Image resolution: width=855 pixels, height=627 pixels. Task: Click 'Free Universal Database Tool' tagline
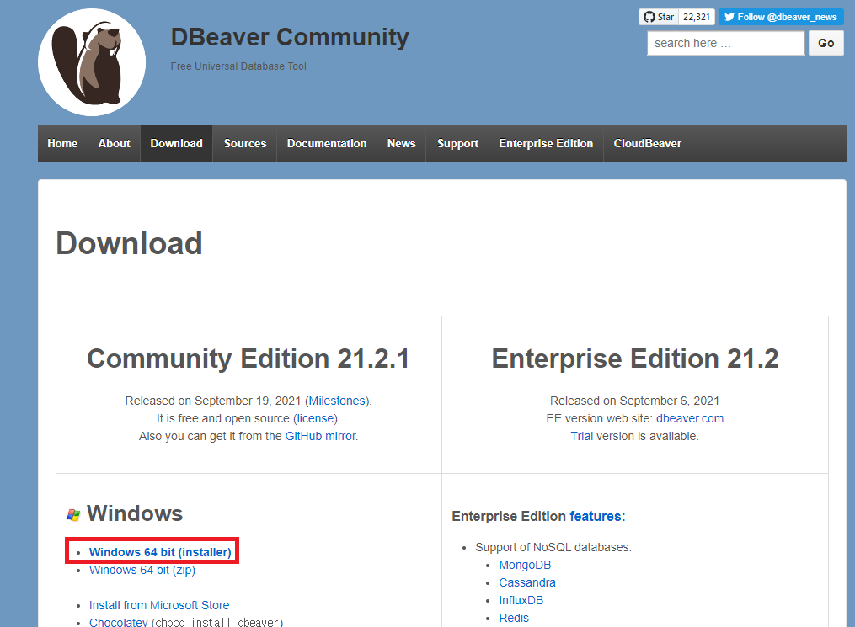point(238,66)
